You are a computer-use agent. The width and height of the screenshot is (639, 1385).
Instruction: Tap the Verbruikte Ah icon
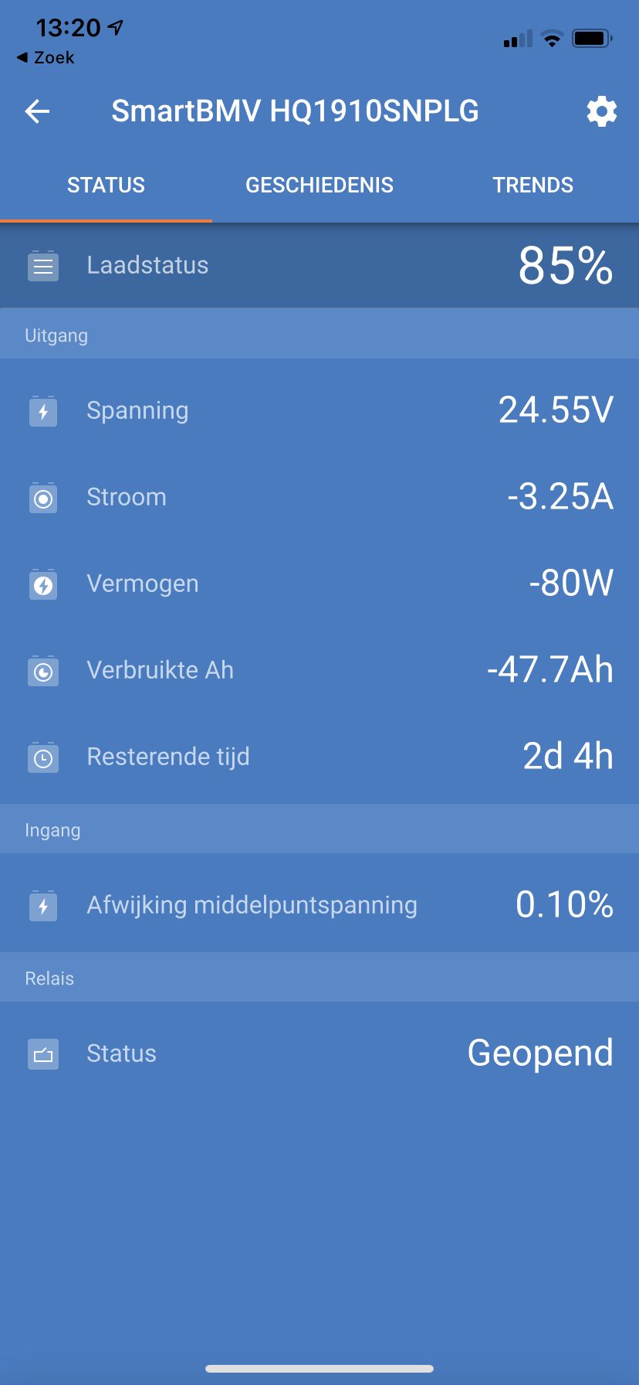click(43, 672)
